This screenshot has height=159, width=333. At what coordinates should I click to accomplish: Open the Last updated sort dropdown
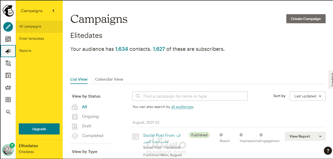tap(308, 96)
